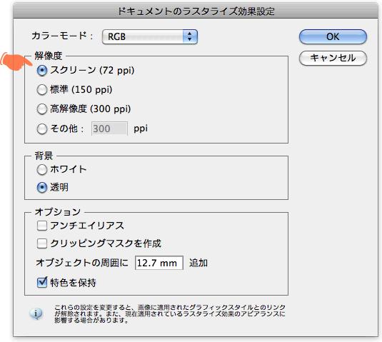Click the info icon beside the warning text
Image resolution: width=382 pixels, height=342 pixels.
click(x=36, y=313)
